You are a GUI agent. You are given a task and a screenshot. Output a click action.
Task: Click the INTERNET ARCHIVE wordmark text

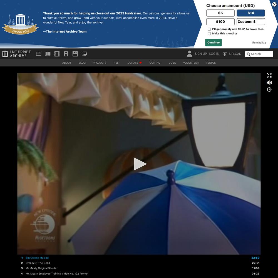[20, 54]
